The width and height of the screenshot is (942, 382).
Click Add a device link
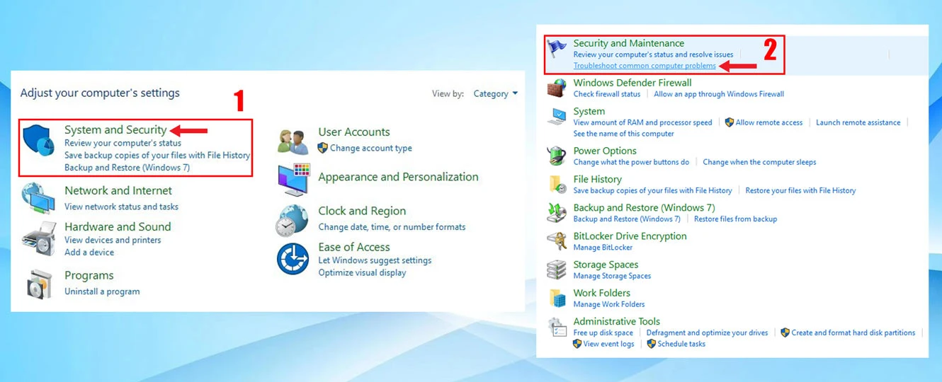coord(89,252)
